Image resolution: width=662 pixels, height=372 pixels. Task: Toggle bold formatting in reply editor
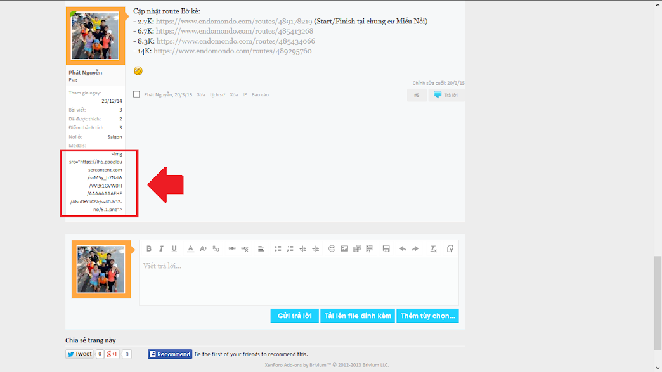tap(149, 249)
